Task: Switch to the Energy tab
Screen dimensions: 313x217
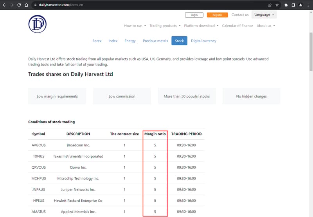Action: click(130, 41)
